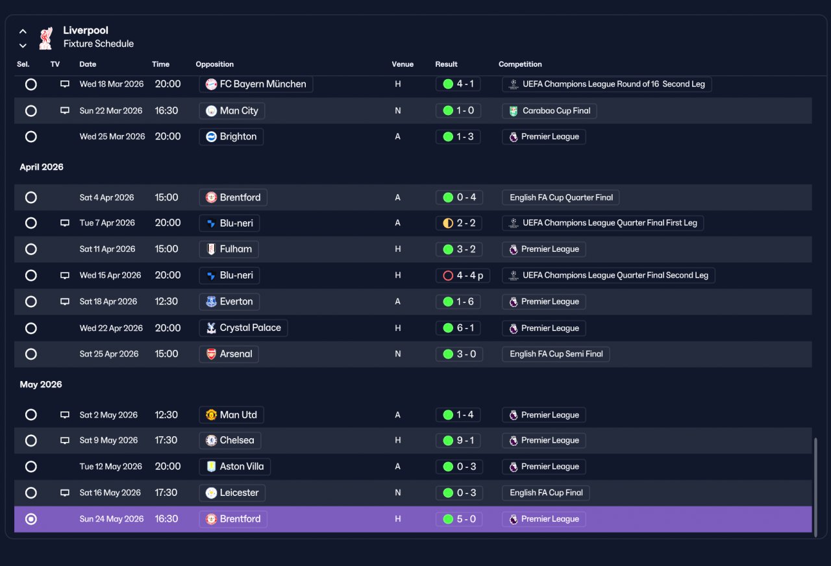Click the TV icon on the Chelsea row
Viewport: 831px width, 566px height.
pos(65,441)
